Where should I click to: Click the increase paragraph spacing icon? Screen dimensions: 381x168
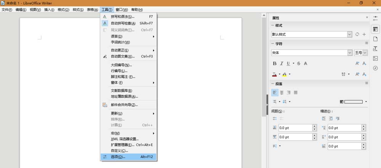click(x=275, y=119)
